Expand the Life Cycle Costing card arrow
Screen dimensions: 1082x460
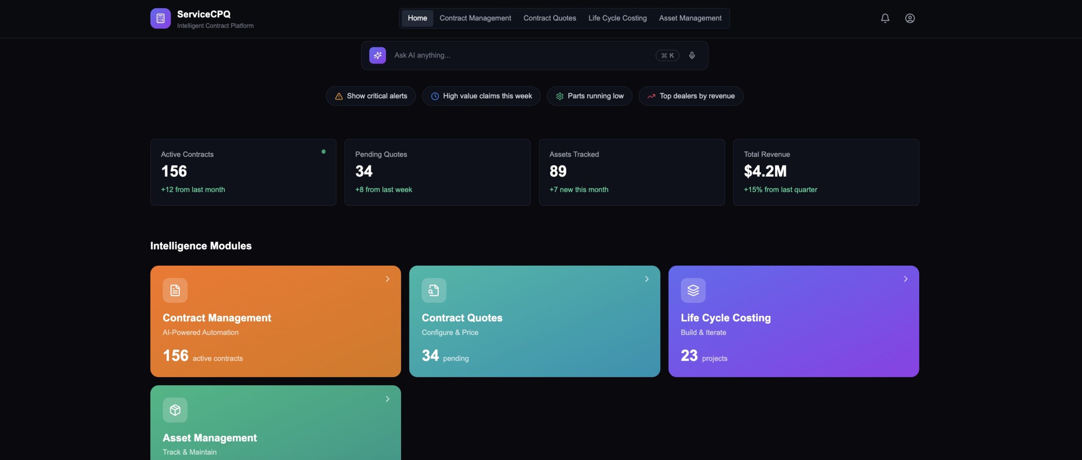[905, 279]
